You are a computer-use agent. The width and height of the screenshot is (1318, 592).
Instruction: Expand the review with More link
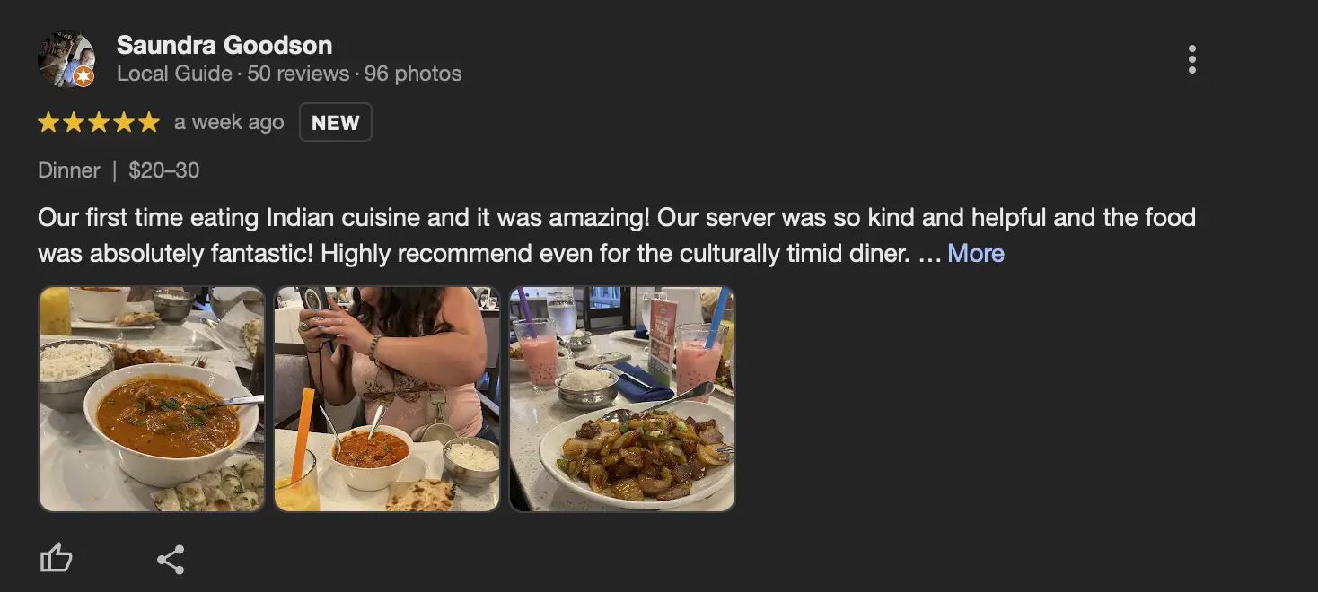pos(976,254)
